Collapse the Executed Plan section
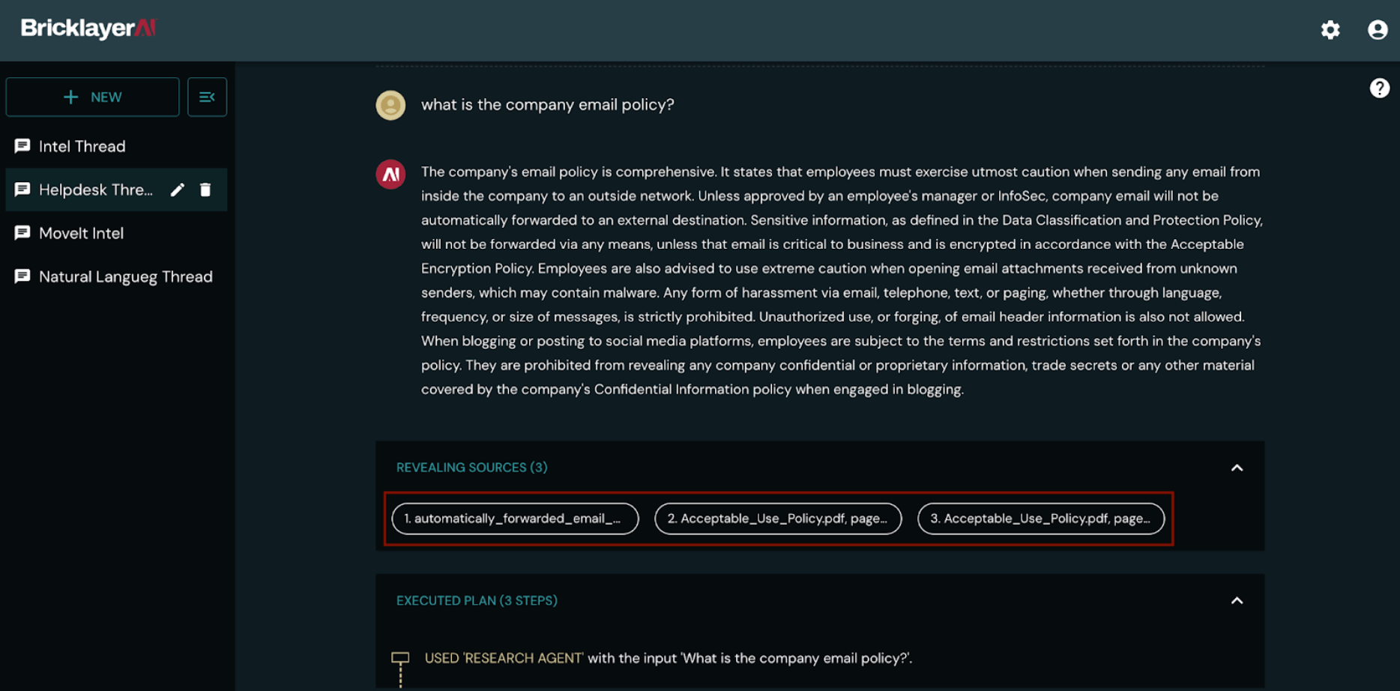The width and height of the screenshot is (1400, 691). 1237,601
